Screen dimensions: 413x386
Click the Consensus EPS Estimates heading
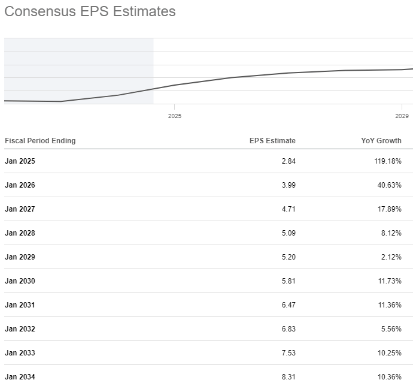click(90, 11)
